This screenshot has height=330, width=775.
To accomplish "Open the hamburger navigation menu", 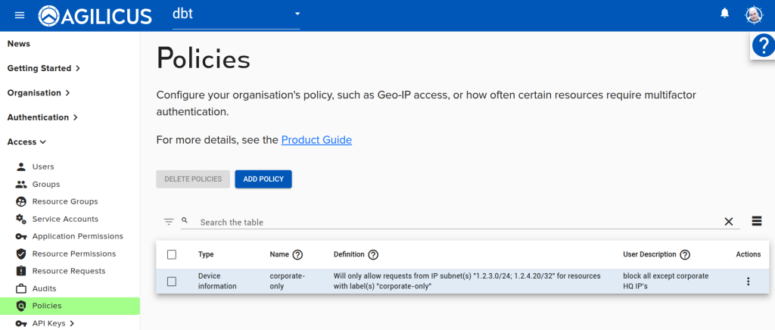I will [19, 15].
